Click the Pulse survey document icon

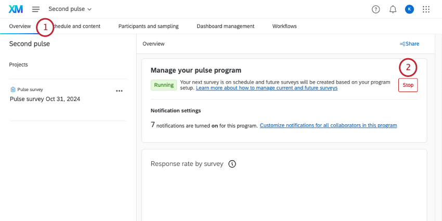[x=13, y=89]
